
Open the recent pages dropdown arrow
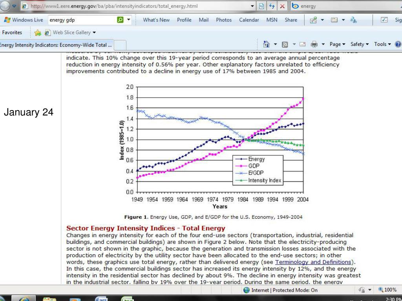click(14, 5)
